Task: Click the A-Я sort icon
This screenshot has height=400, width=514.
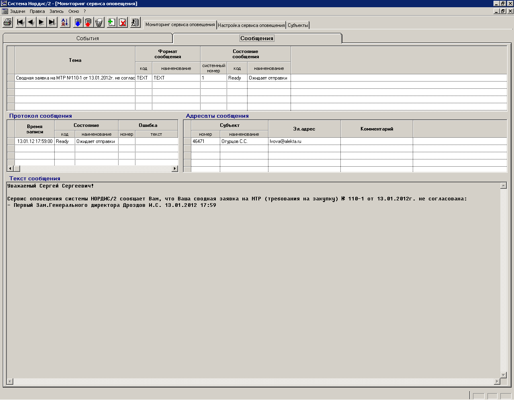Action: 65,22
